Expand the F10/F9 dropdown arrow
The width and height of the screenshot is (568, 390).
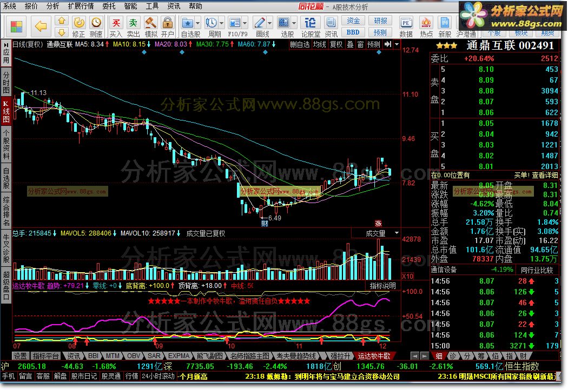(245, 23)
